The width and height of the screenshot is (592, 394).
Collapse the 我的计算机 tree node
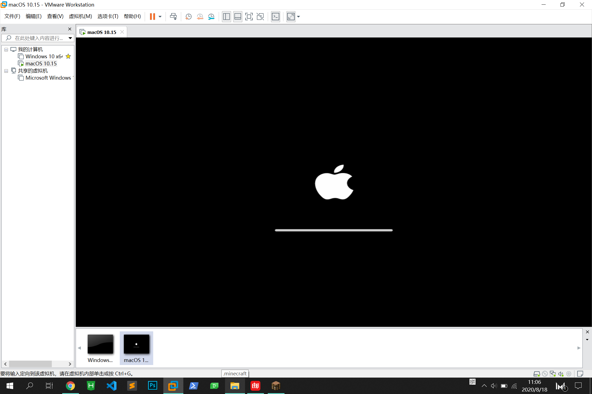tap(6, 50)
